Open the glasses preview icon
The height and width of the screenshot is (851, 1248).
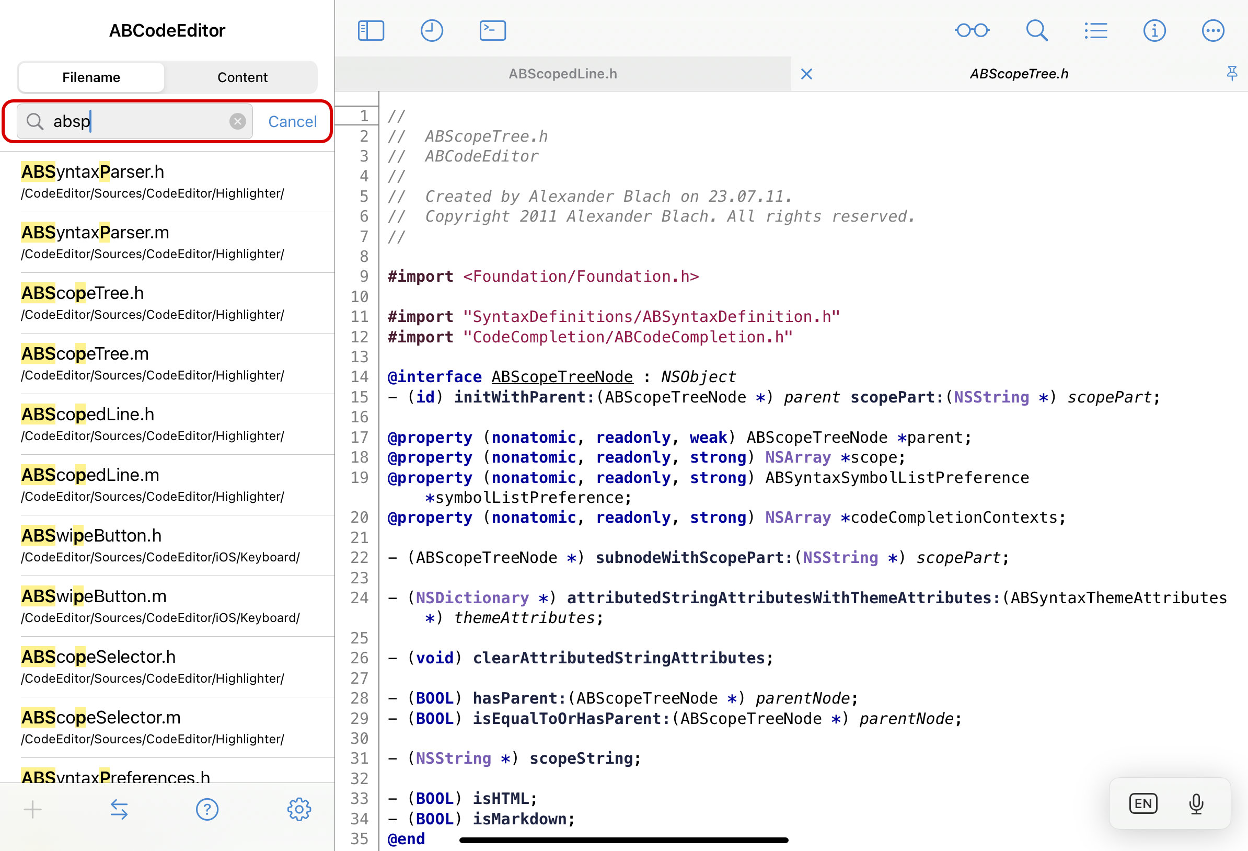coord(972,31)
